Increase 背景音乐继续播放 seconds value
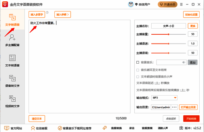Image resolution: width=204 pixels, height=132 pixels. click(x=185, y=90)
